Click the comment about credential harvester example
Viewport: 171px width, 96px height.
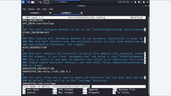(54, 45)
